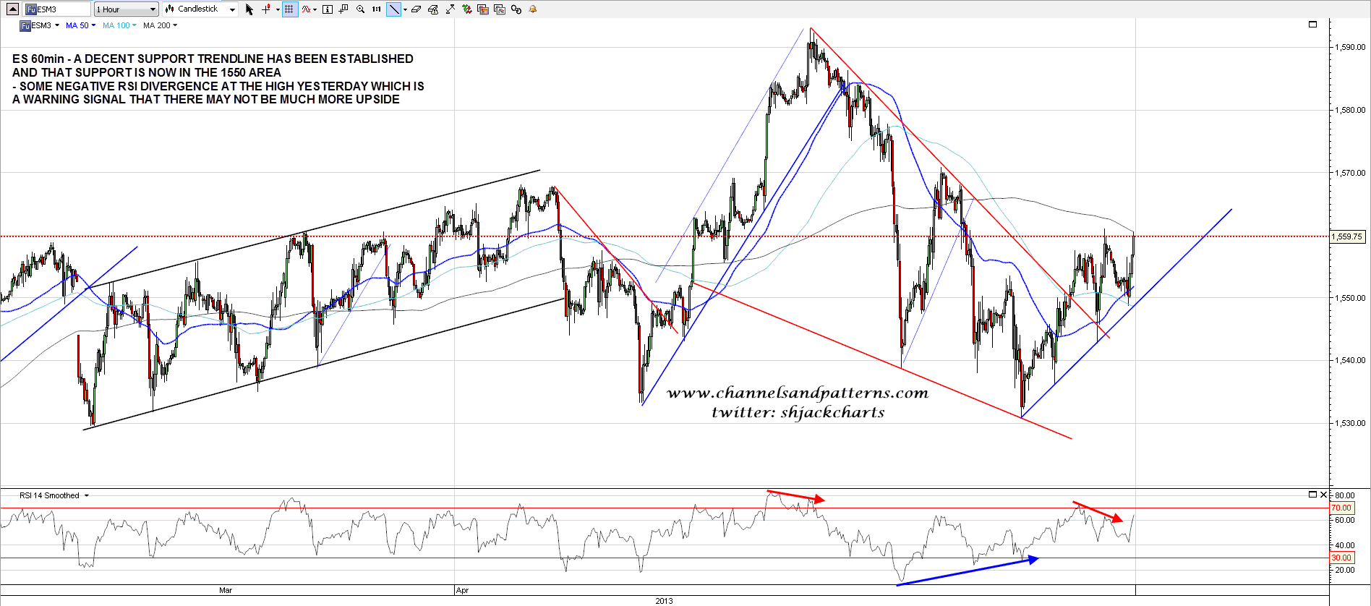The image size is (1371, 606).
Task: Open the chain link charts icon
Action: point(516,9)
